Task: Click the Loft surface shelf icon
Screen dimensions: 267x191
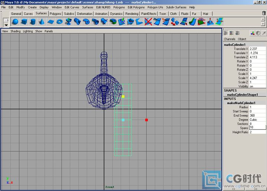Action: pyautogui.click(x=77, y=22)
